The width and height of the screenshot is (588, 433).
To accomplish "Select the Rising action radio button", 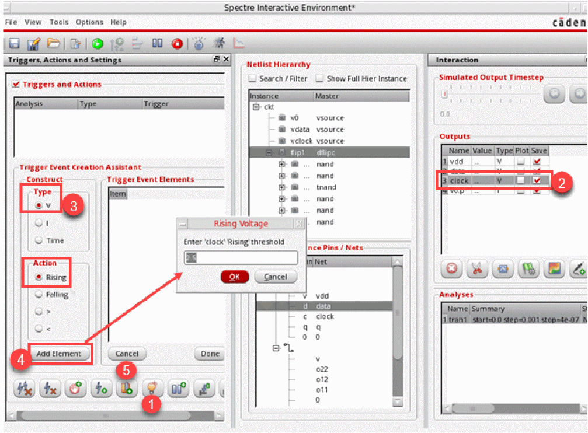I will coord(39,277).
